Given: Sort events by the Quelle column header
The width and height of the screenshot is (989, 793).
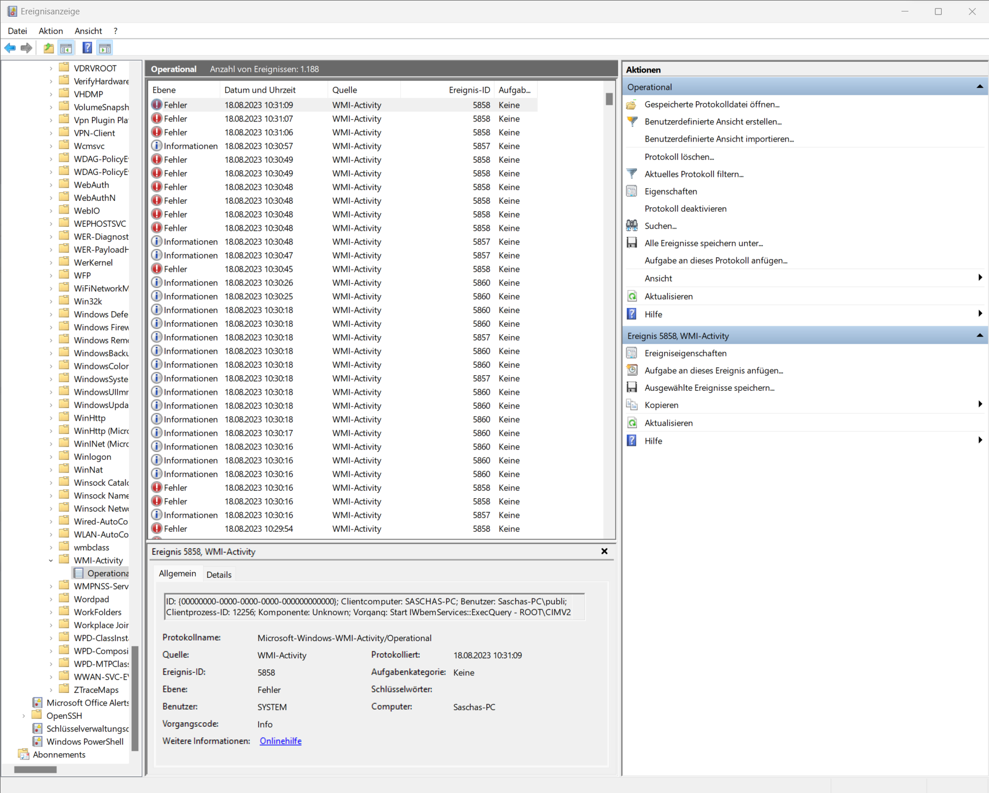Looking at the screenshot, I should point(364,90).
